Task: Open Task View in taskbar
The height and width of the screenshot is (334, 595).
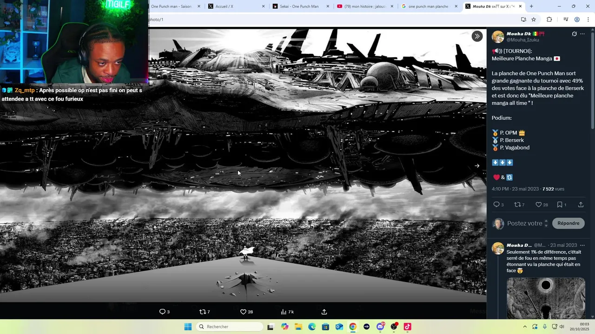Action: pyautogui.click(x=271, y=327)
